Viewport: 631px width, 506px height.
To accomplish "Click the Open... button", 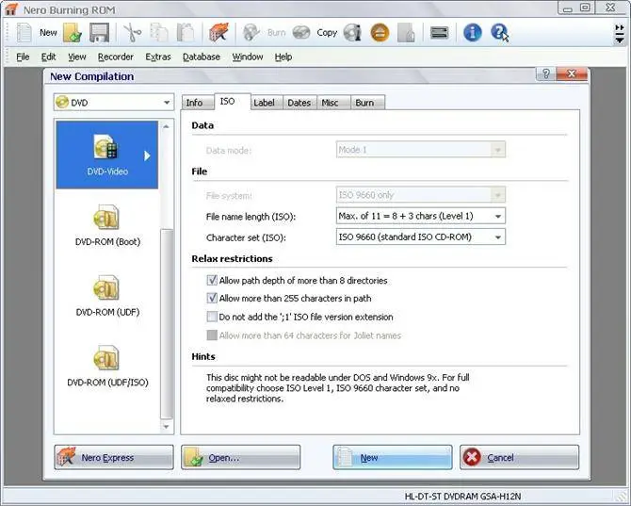I will (x=241, y=457).
